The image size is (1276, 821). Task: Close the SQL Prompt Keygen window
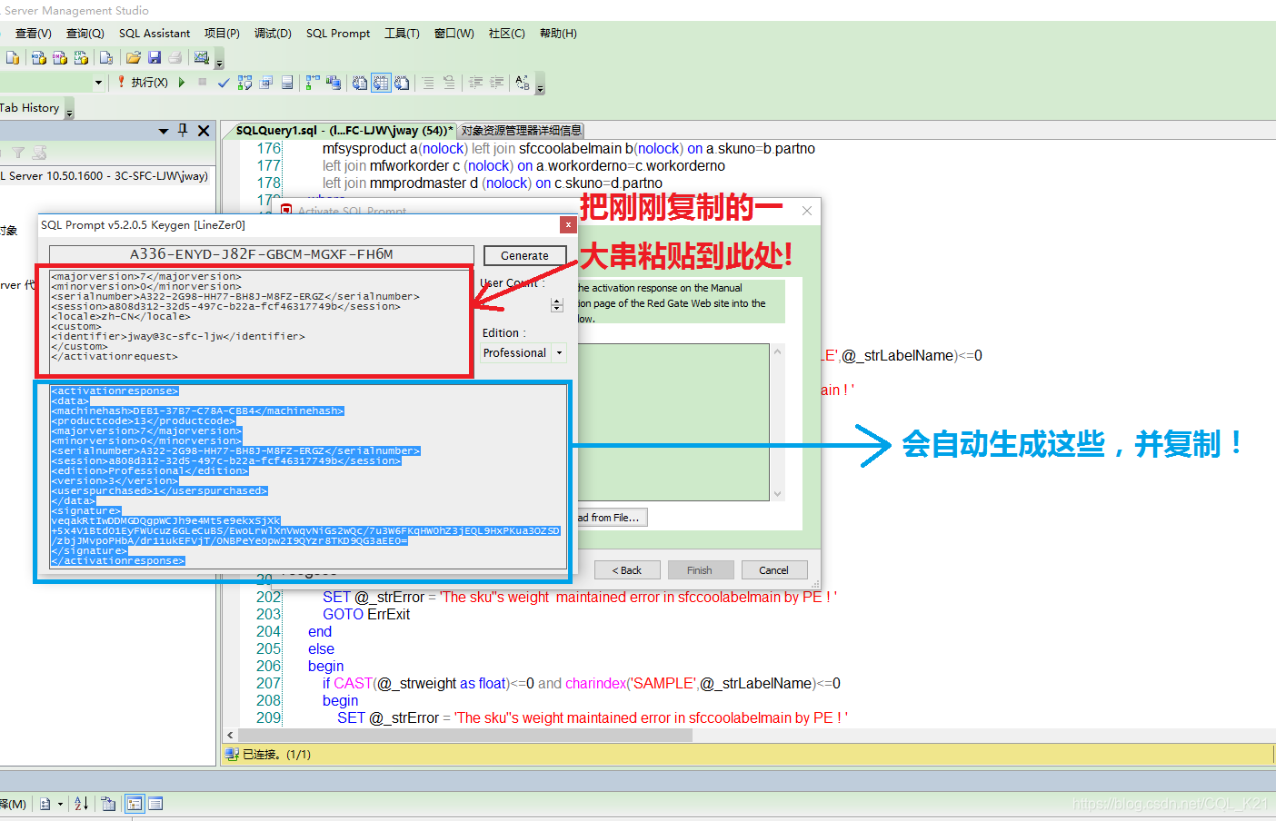point(568,225)
